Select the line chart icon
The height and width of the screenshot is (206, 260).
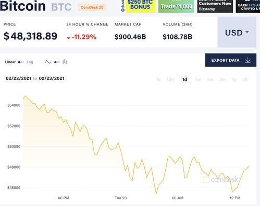click(x=48, y=62)
